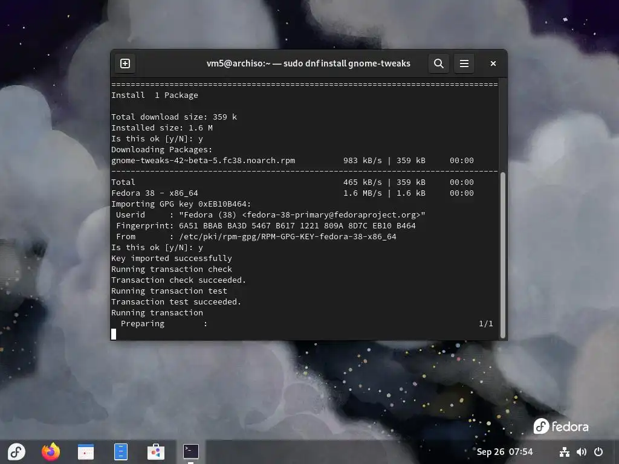The height and width of the screenshot is (464, 619).
Task: Click the "Installed size: 1.6 M" line
Action: (x=162, y=128)
